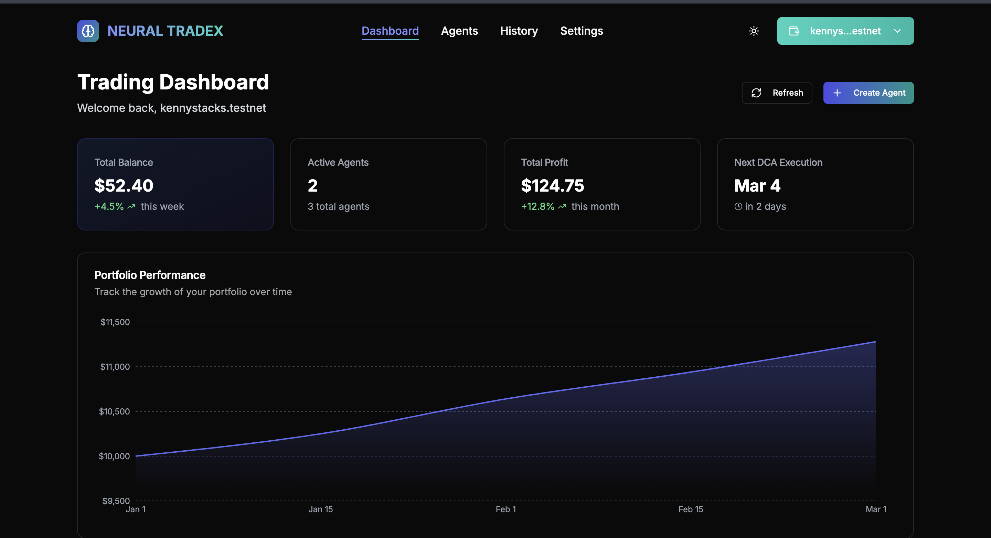Open the Next DCA Execution card

(x=815, y=184)
